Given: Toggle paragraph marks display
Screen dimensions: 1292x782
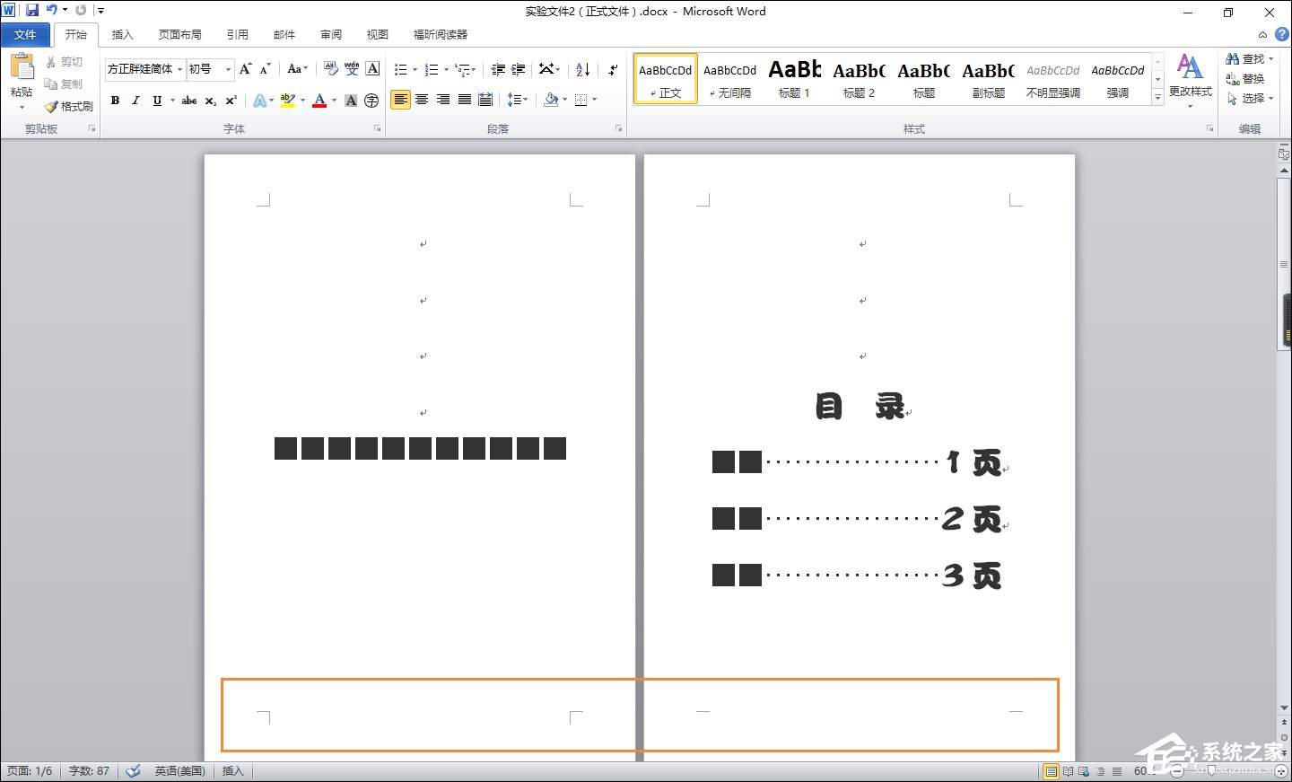Looking at the screenshot, I should point(613,69).
